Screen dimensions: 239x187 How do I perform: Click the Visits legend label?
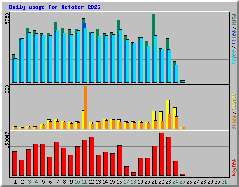coord(233,101)
